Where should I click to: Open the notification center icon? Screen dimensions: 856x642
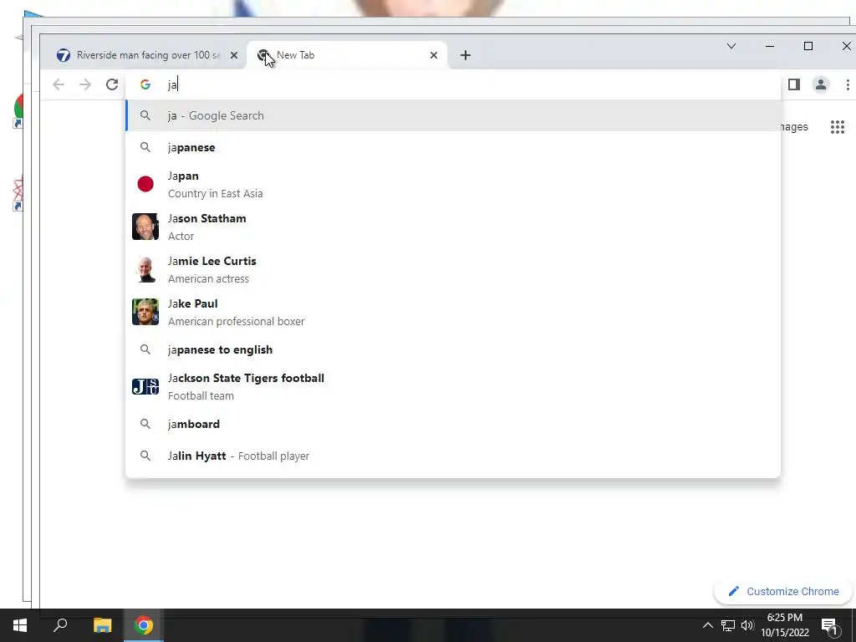coord(830,625)
